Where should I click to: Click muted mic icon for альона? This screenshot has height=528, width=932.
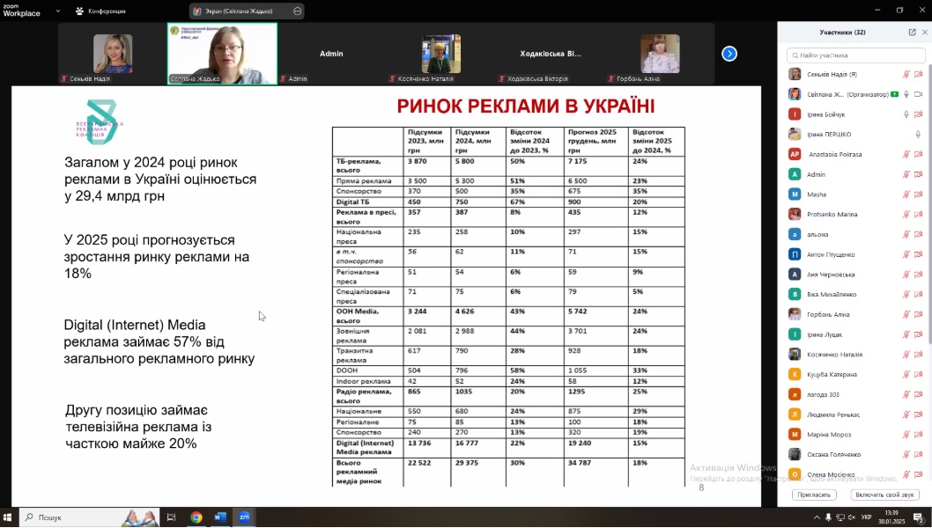coord(906,234)
